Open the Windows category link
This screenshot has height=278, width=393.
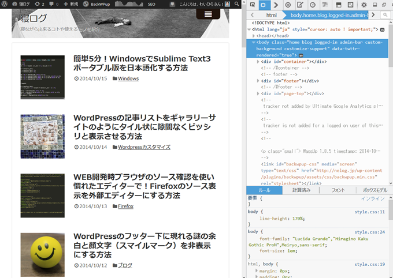coord(128,78)
